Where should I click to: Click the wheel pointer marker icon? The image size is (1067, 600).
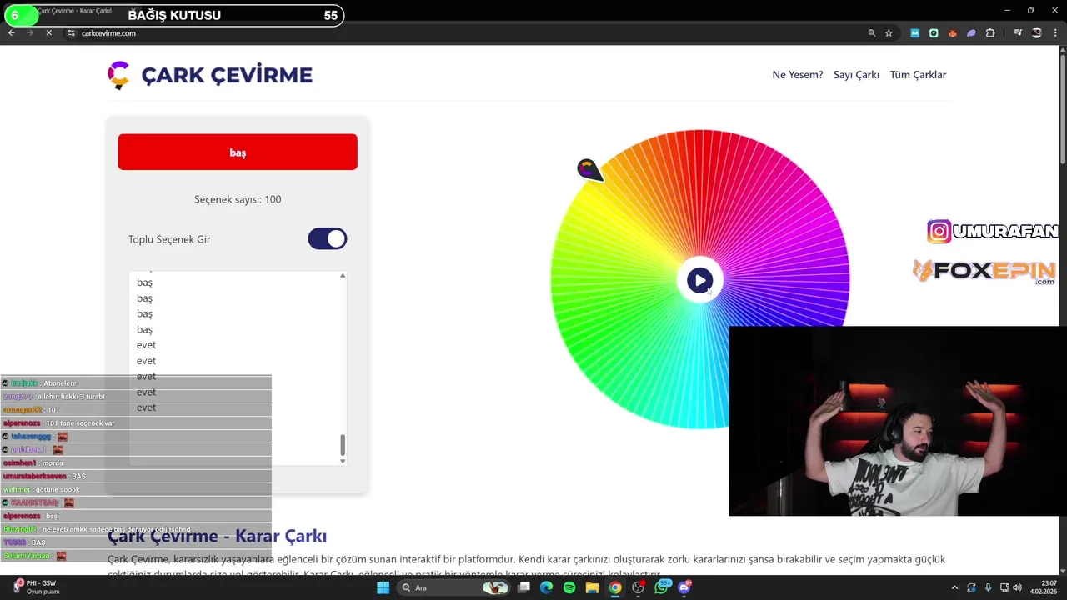[x=589, y=170]
